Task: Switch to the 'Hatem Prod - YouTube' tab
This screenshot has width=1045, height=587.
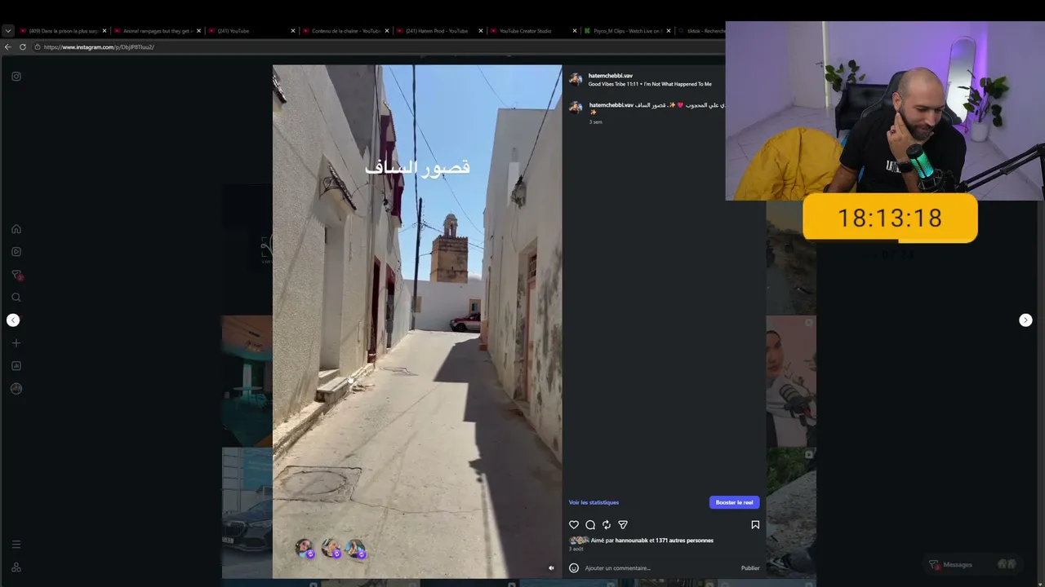Action: pyautogui.click(x=440, y=31)
